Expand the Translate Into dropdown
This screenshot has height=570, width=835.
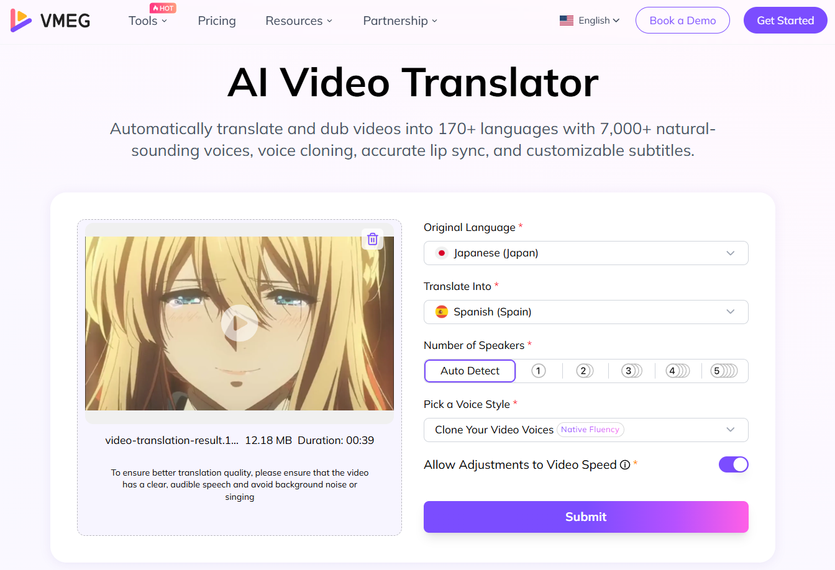click(585, 312)
